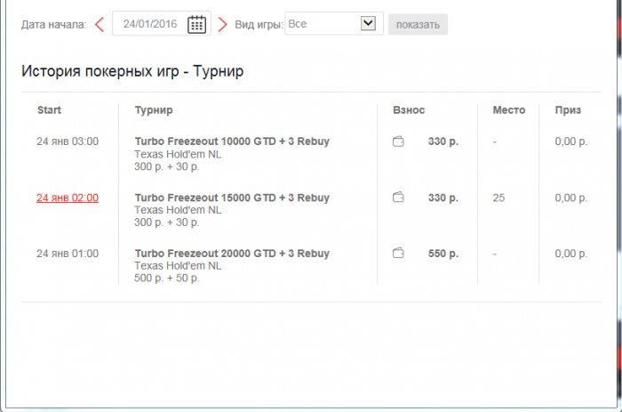Click the 550 р. buy-in value
622x412 pixels.
(x=443, y=254)
